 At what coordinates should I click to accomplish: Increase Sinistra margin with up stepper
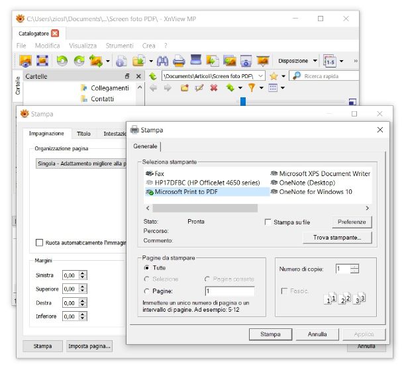[x=82, y=273]
